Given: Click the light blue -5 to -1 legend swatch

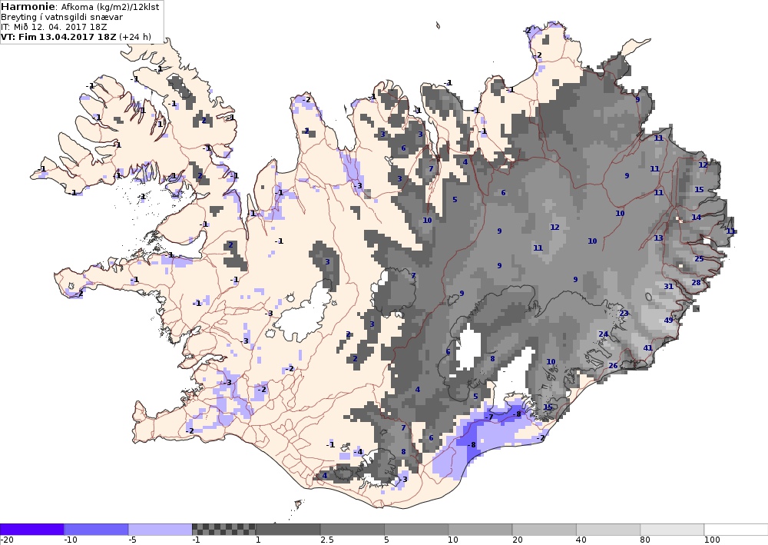Looking at the screenshot, I should 161,530.
